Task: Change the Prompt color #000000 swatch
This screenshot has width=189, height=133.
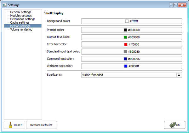Action: coord(131,30)
